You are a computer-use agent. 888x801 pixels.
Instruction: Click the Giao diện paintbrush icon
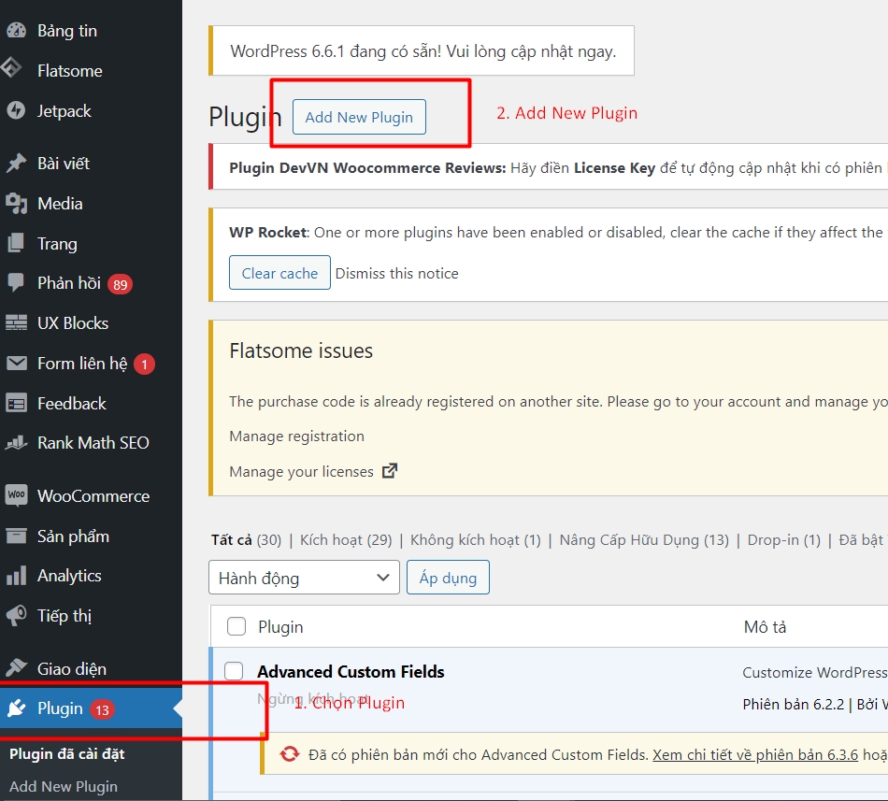tap(16, 668)
